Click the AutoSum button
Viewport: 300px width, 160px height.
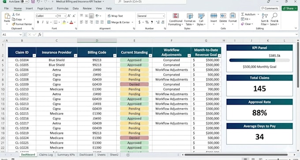tap(248, 15)
